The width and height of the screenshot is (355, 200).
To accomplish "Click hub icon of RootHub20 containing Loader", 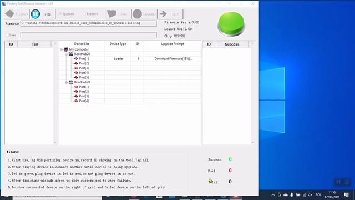I will [x=71, y=54].
